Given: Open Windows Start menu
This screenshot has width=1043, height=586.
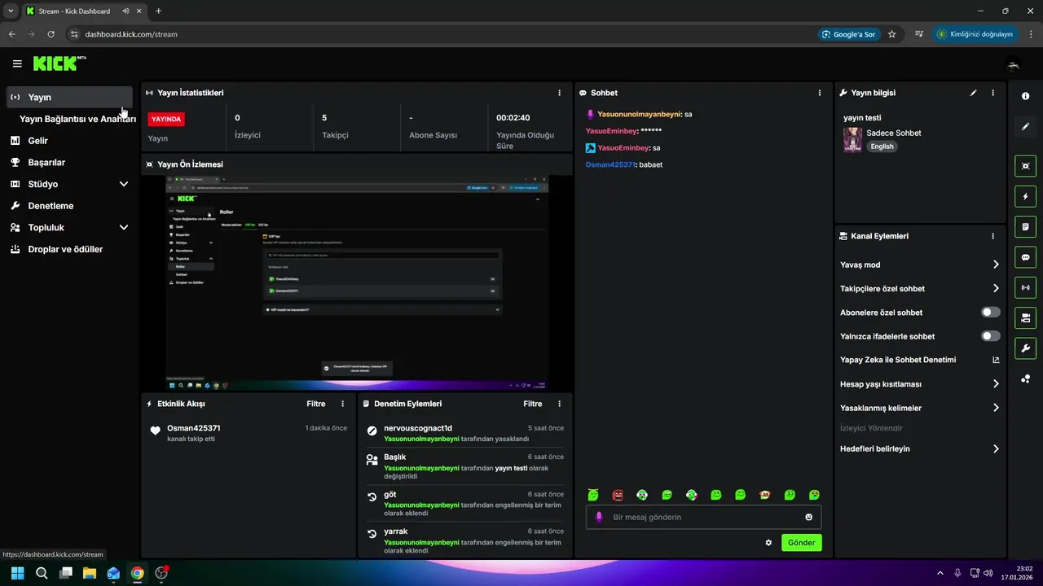Looking at the screenshot, I should point(17,573).
